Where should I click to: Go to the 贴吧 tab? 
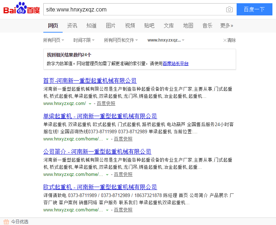point(149,26)
